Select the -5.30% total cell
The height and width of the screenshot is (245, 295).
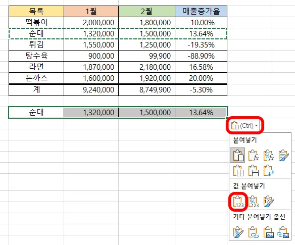pos(201,90)
